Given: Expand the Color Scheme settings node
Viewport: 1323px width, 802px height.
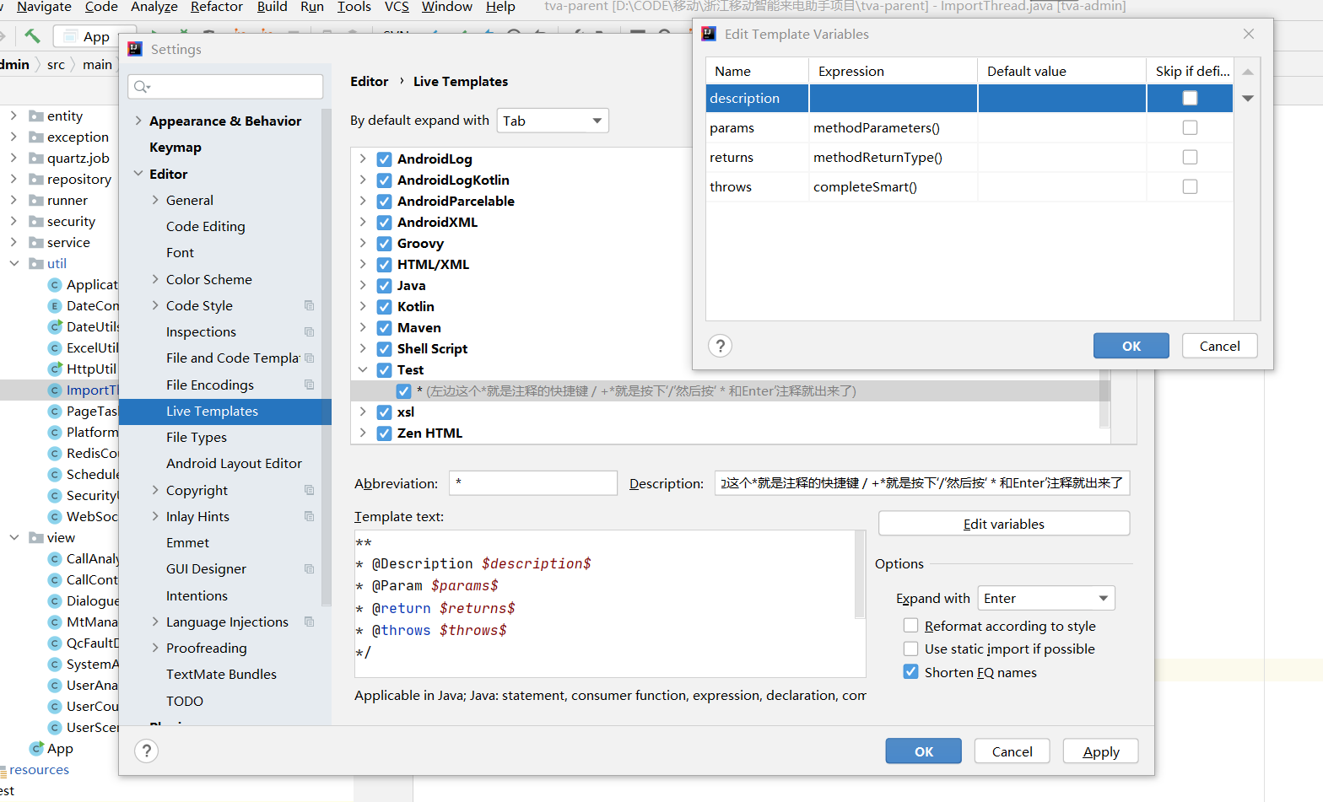Looking at the screenshot, I should pos(155,279).
